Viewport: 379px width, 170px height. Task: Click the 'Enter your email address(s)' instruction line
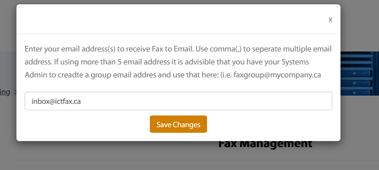[x=178, y=49]
